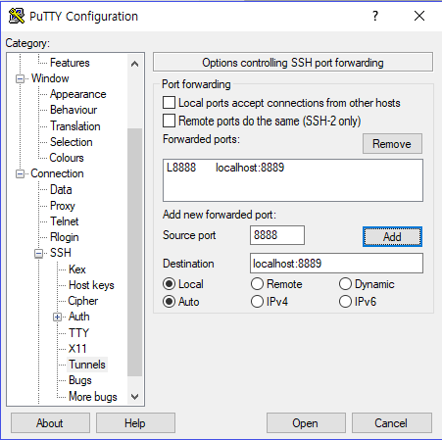Select the Remote radio button
This screenshot has width=442, height=440.
tap(257, 284)
